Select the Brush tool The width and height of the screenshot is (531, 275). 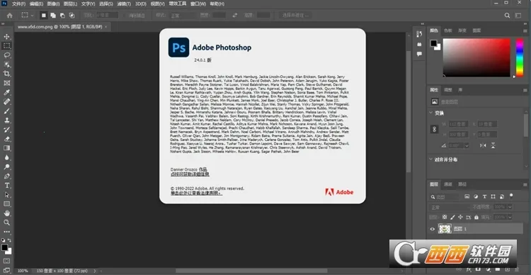tap(7, 111)
